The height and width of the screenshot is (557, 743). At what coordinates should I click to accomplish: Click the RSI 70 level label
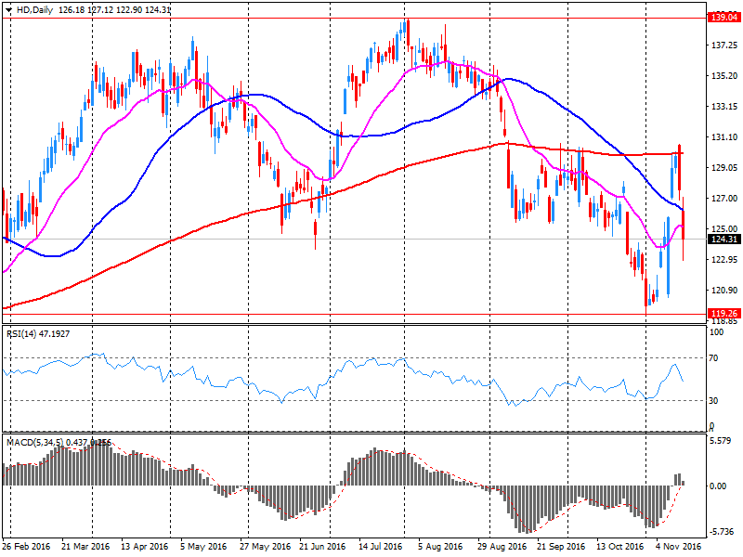click(x=714, y=357)
